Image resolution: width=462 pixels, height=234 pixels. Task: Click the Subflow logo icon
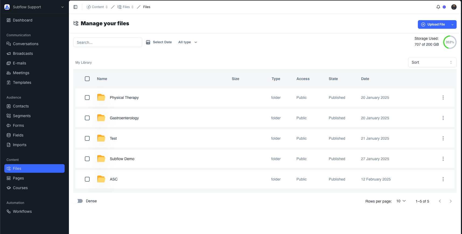click(7, 7)
